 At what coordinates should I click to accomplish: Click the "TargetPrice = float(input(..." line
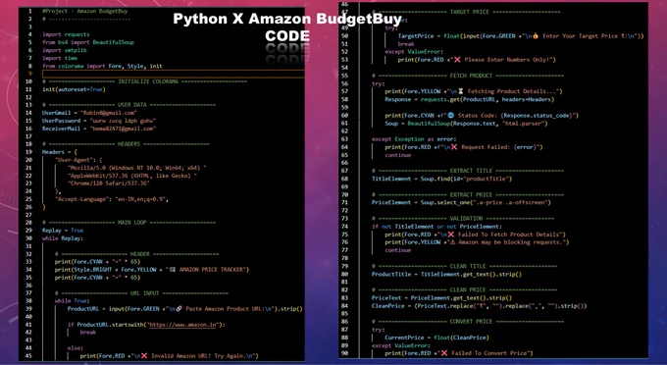pos(521,36)
